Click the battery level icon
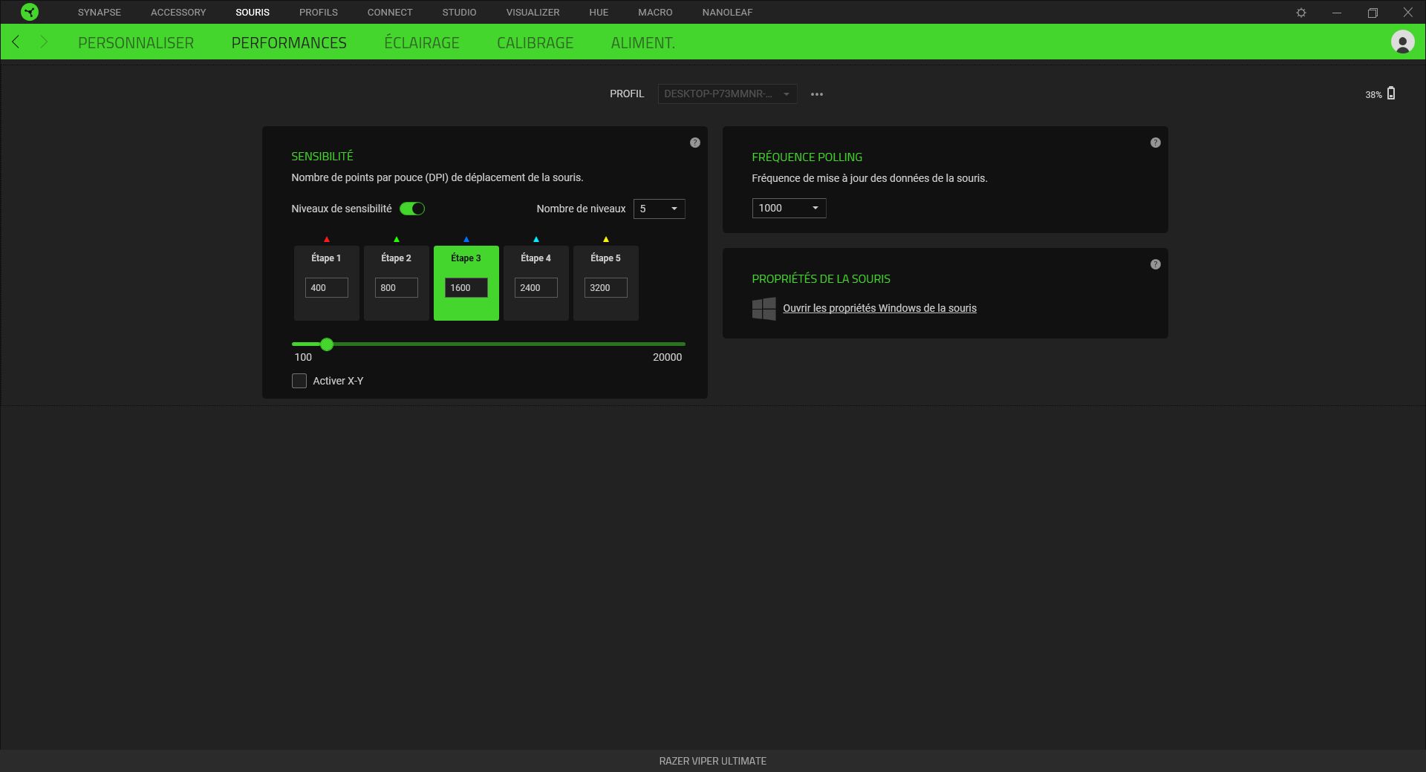 point(1391,94)
